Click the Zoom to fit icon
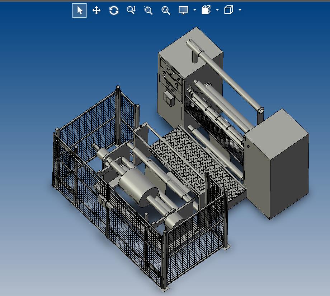The width and height of the screenshot is (330, 296). [x=166, y=10]
